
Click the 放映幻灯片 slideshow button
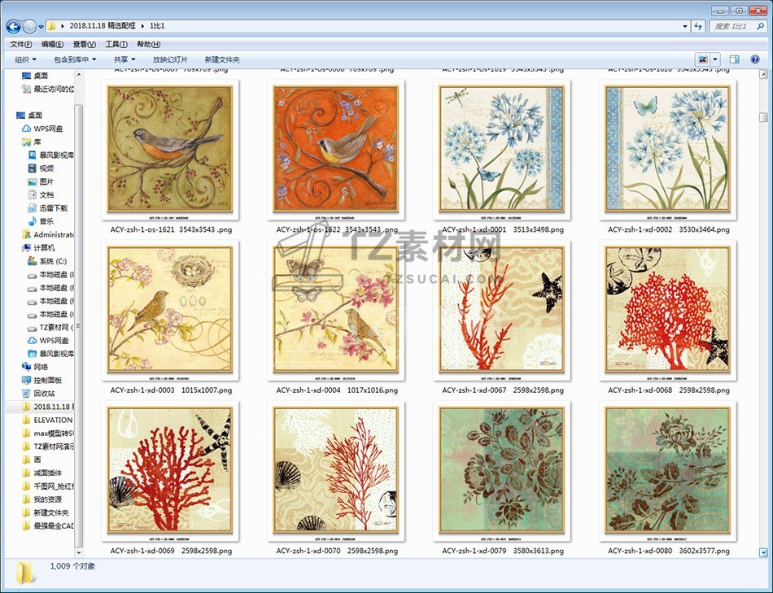tap(170, 59)
